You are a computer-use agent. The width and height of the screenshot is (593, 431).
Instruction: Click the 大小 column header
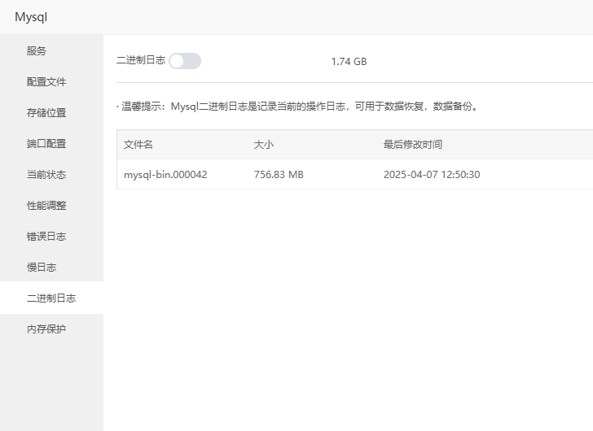(x=264, y=145)
